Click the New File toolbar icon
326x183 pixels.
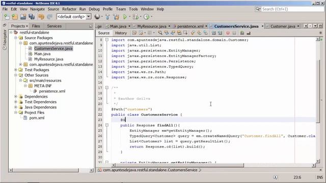pyautogui.click(x=7, y=17)
